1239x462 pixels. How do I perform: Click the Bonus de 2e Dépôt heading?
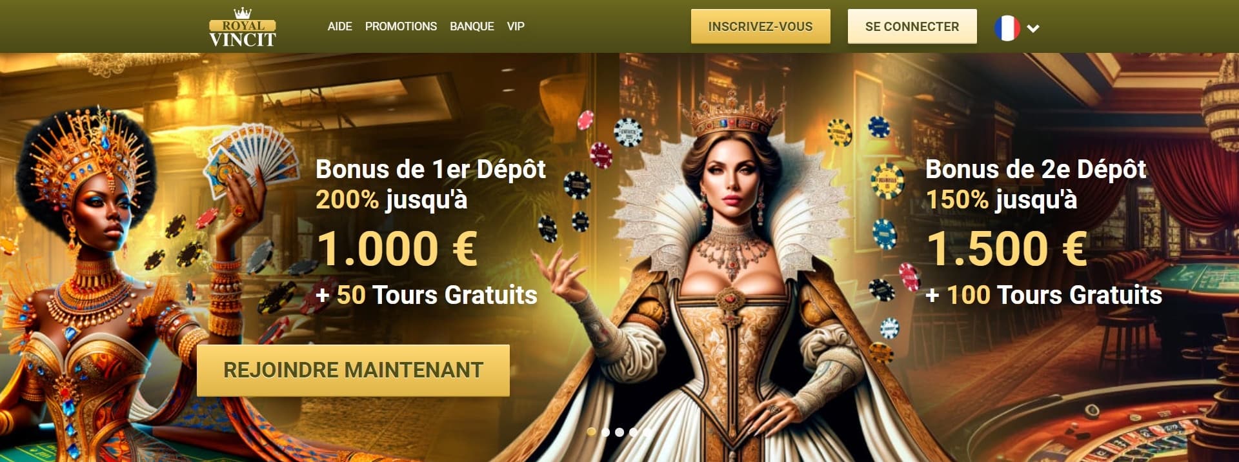pos(1036,170)
